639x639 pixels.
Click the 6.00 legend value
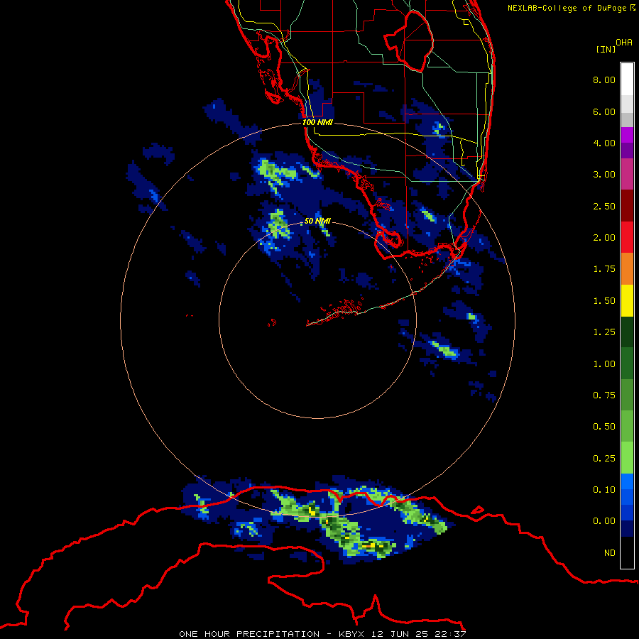[x=604, y=111]
